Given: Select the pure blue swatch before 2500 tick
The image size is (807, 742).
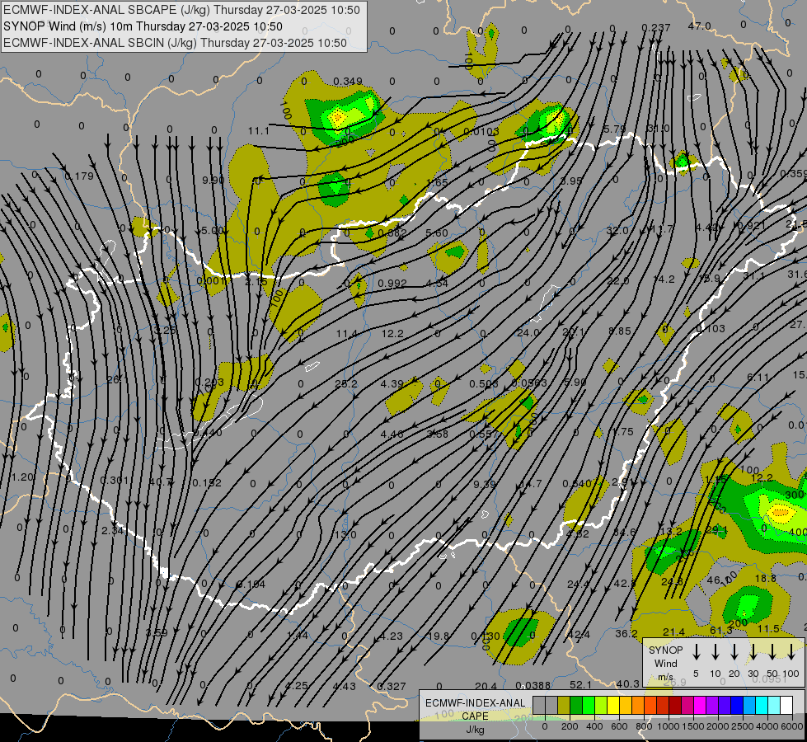Looking at the screenshot, I should pos(736,706).
